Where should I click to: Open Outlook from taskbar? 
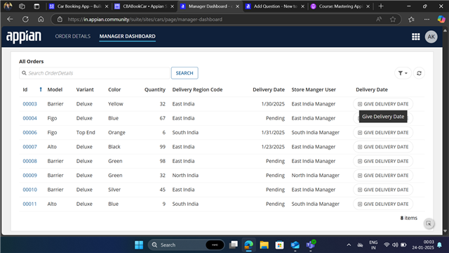click(295, 245)
